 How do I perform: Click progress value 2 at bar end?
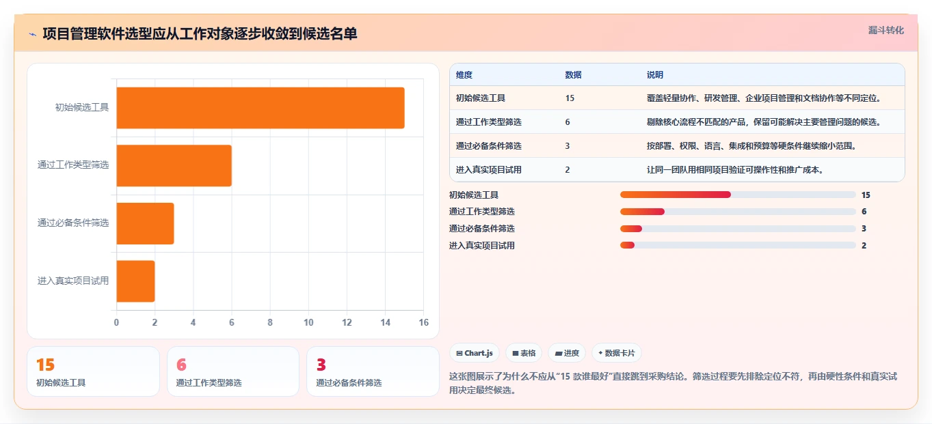pyautogui.click(x=864, y=245)
